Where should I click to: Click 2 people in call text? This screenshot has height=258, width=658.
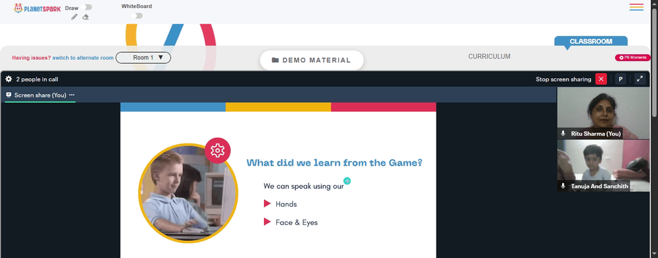pos(37,79)
